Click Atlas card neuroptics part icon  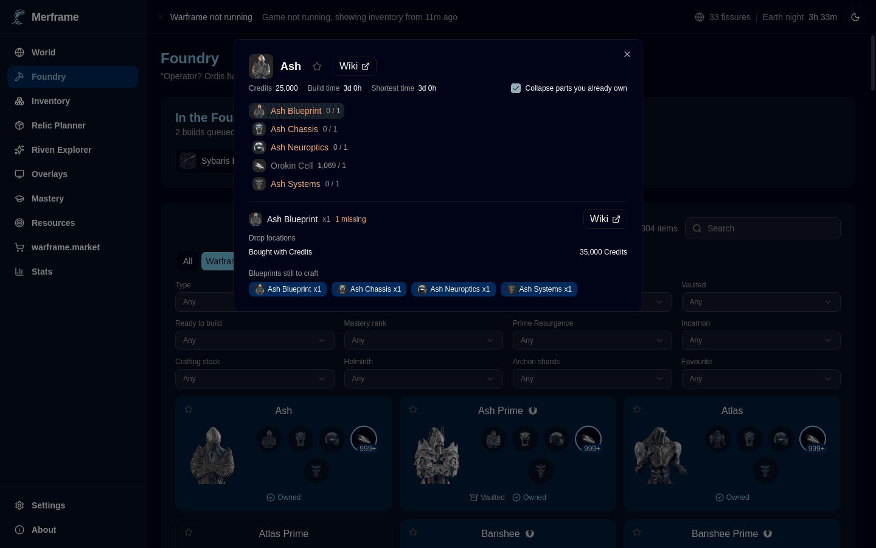pyautogui.click(x=781, y=439)
